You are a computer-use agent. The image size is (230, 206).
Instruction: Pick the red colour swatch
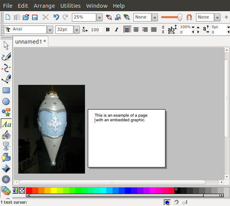[x=29, y=190]
